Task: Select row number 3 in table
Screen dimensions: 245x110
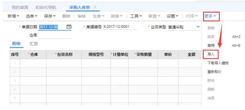Action: click(15, 81)
